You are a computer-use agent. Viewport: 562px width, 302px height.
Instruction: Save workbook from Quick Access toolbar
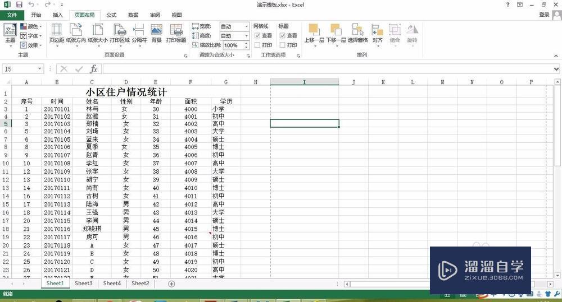click(19, 4)
